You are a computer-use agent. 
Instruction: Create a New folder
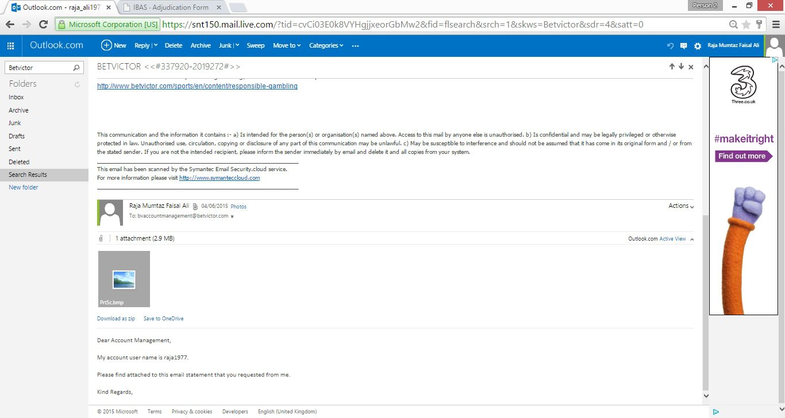pyautogui.click(x=24, y=187)
